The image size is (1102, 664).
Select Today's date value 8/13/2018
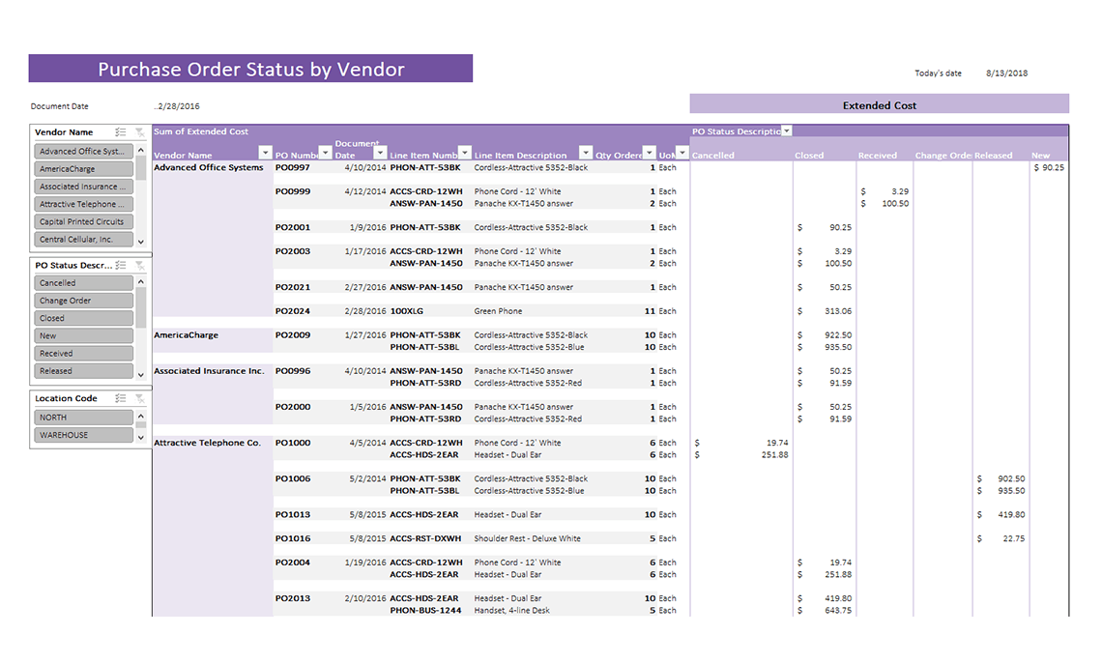coord(1006,73)
